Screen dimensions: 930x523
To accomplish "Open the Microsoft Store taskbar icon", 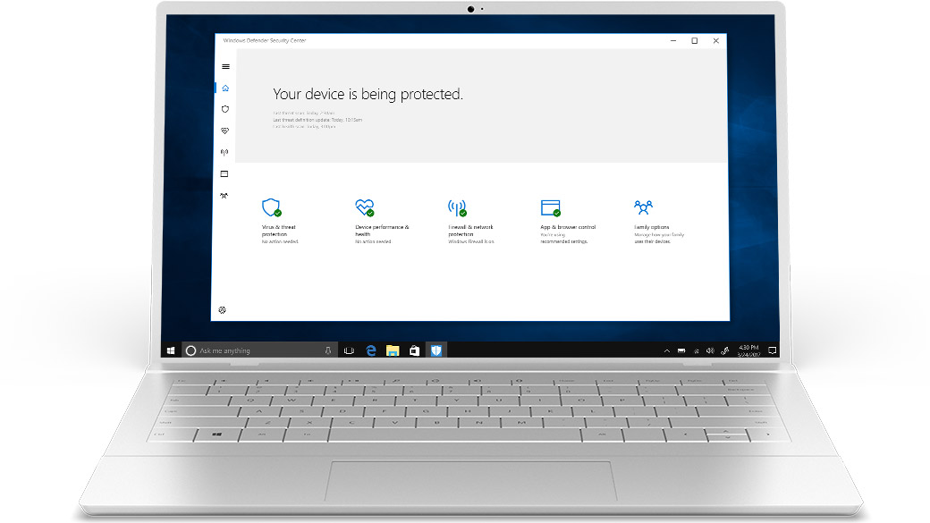I will [x=414, y=350].
